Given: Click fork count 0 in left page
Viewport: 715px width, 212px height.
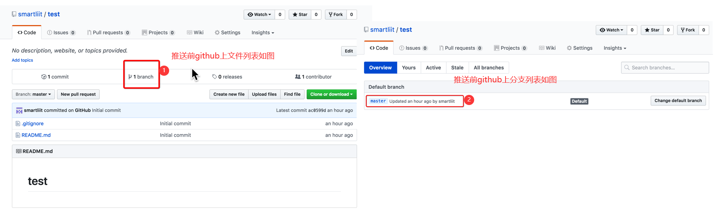Looking at the screenshot, I should tap(352, 14).
